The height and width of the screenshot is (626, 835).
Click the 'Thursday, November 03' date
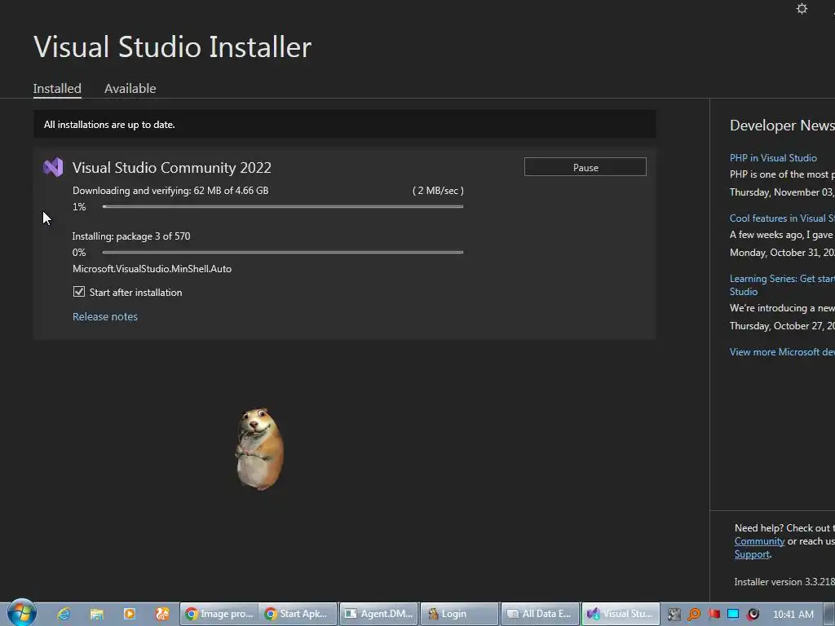tap(782, 192)
